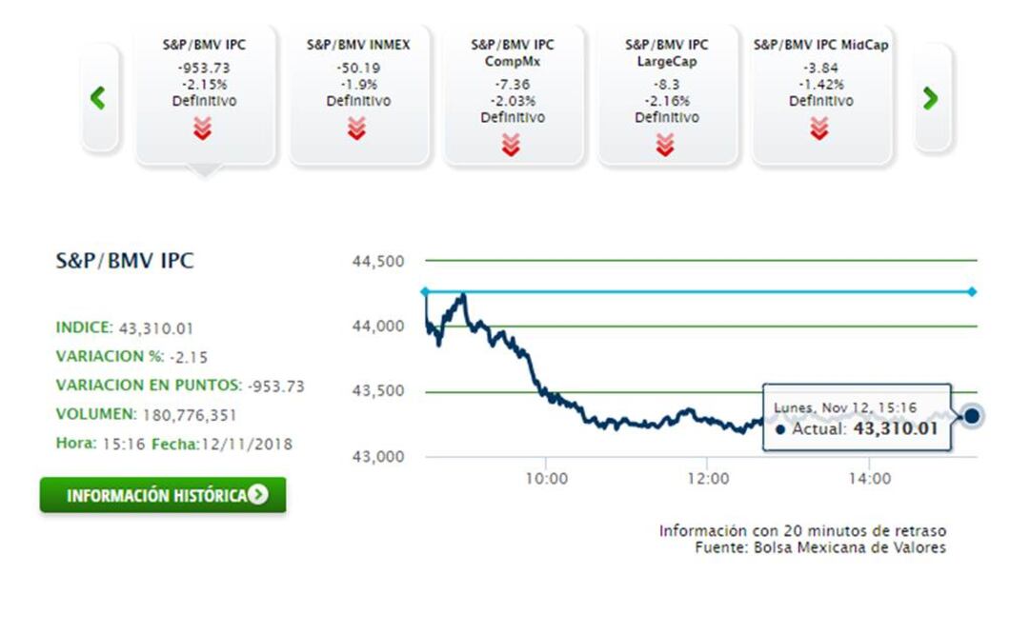Click red down arrows on MidCap card

tap(819, 129)
